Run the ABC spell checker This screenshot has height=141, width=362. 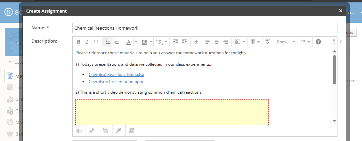[268, 42]
